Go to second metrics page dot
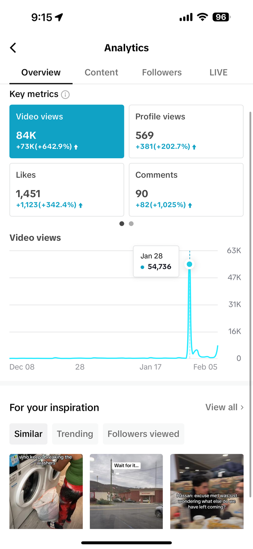This screenshot has width=253, height=549. click(131, 224)
